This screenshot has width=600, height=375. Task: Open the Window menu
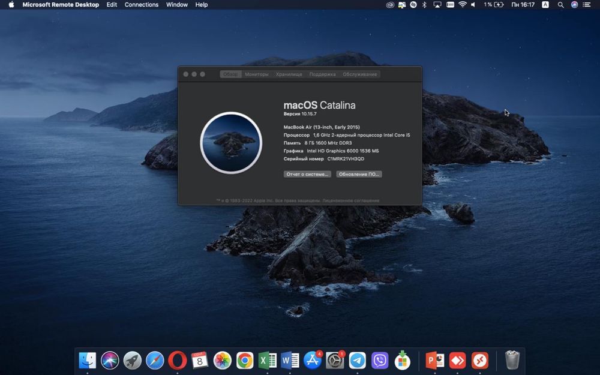177,5
